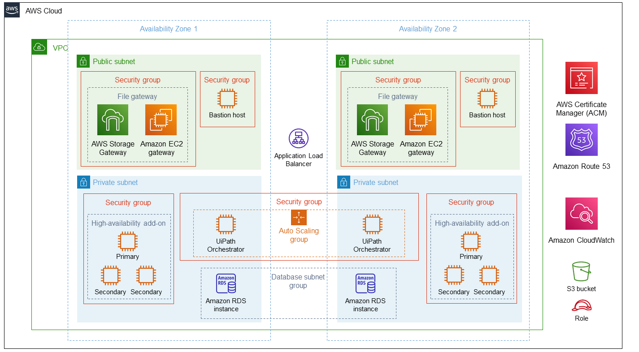Select the Amazon CloudWatch icon
639x352 pixels.
(x=581, y=214)
